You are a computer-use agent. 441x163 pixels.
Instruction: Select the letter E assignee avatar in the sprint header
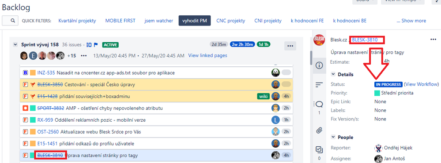coord(33,56)
